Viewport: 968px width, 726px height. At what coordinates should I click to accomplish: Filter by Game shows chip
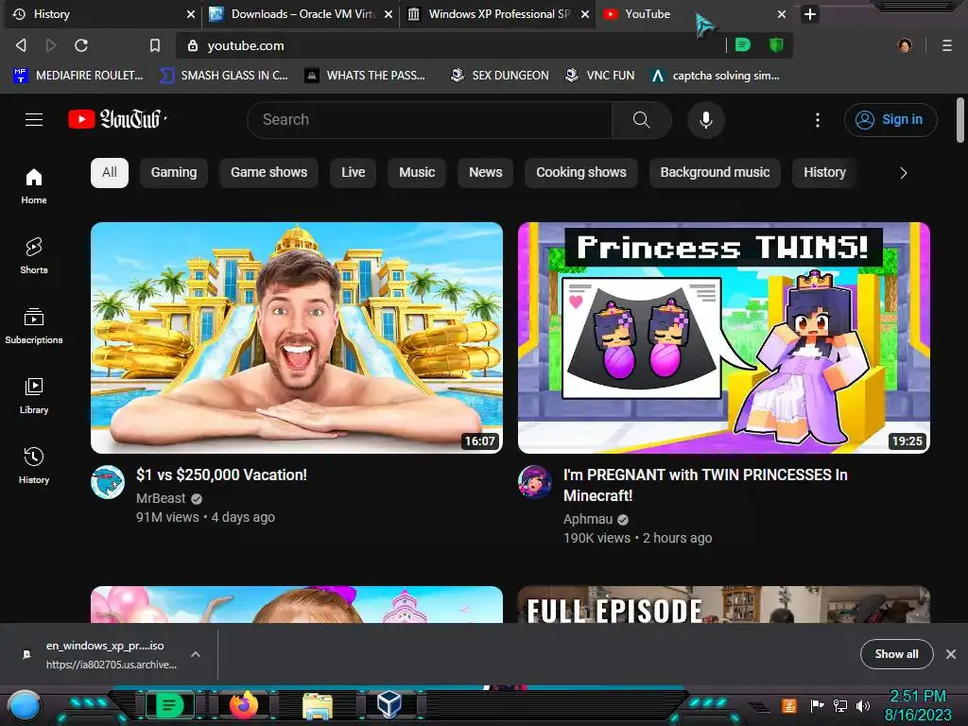[x=269, y=173]
